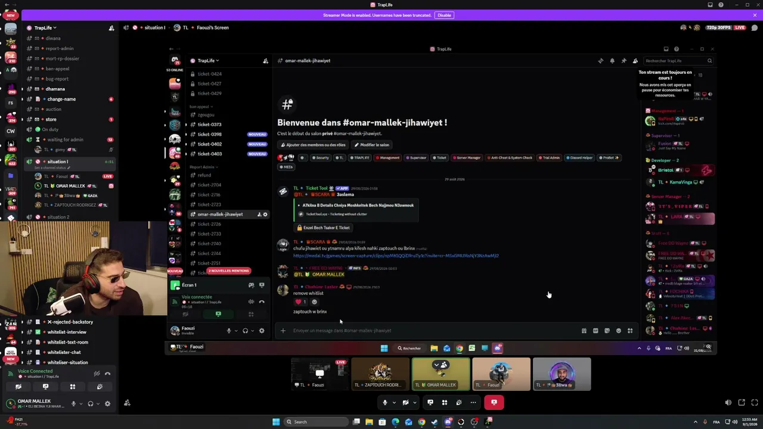
Task: Open Windows Start menu on the taskbar
Action: click(276, 422)
